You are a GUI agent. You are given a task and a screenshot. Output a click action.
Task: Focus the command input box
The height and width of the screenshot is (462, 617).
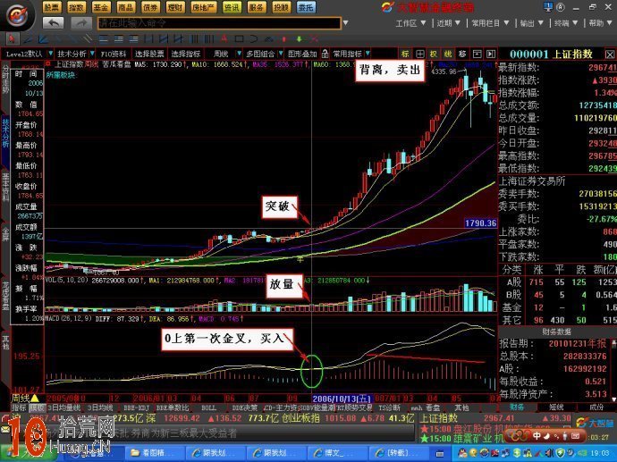219,23
